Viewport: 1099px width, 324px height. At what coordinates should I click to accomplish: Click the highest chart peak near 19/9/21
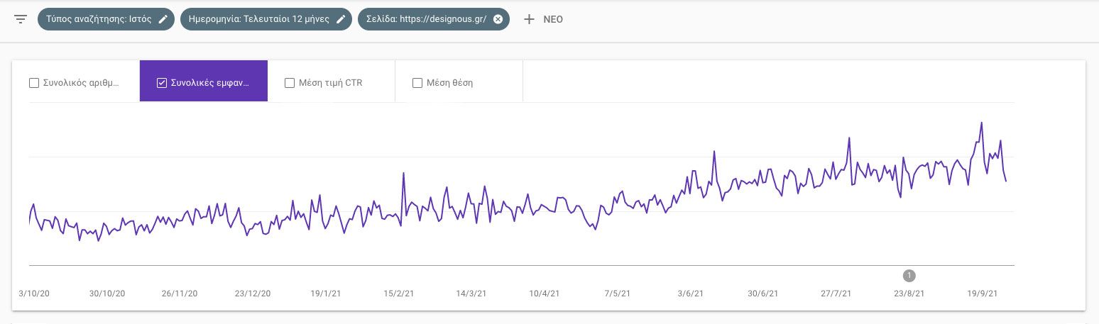click(x=981, y=123)
